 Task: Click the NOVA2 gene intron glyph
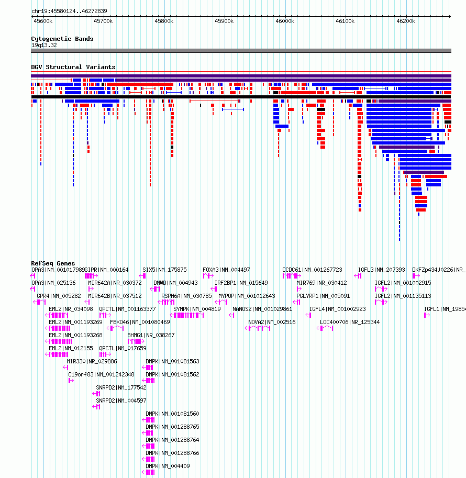point(258,328)
